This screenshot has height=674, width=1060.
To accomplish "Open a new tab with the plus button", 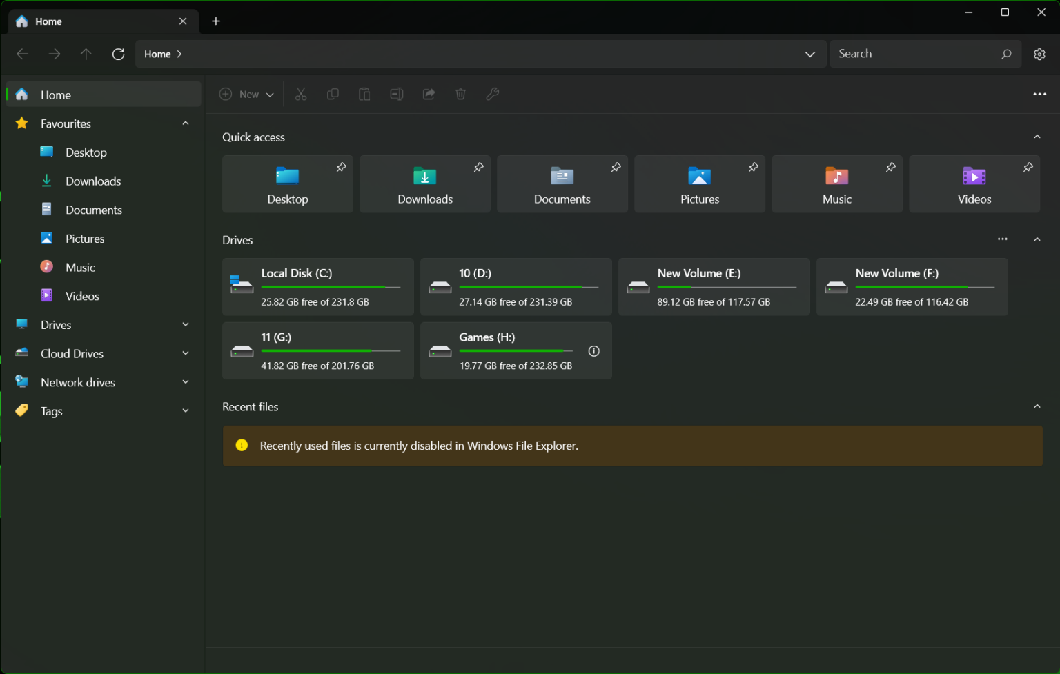I will [x=216, y=21].
